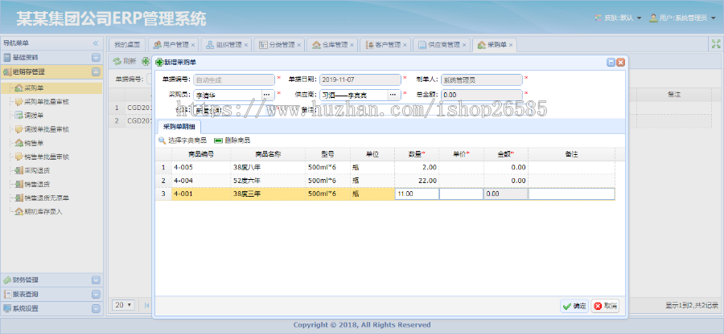Open the page size dropdown showing 20

point(123,305)
